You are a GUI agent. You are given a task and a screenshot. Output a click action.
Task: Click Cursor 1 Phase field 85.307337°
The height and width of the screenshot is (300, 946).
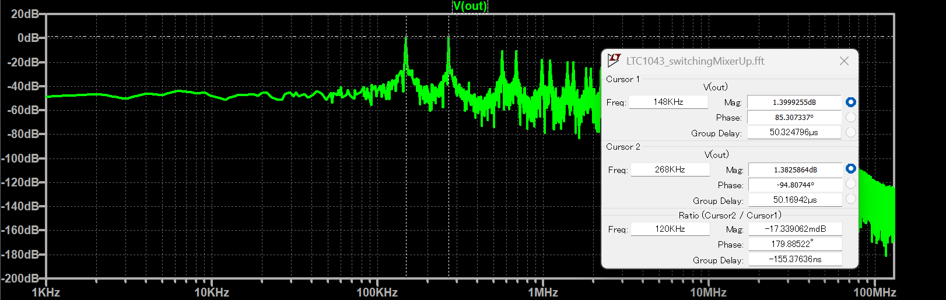pyautogui.click(x=794, y=118)
